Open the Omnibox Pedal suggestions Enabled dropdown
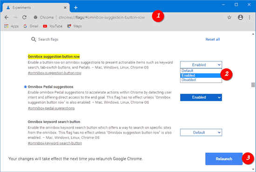This screenshot has width=256, height=172. pos(201,97)
